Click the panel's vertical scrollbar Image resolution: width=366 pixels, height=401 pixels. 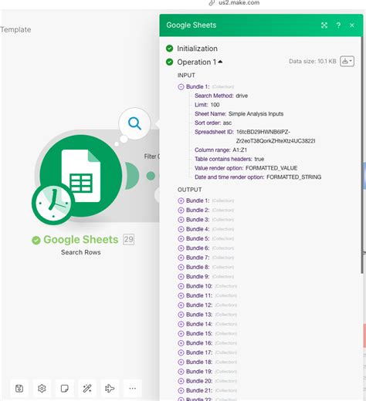tap(361, 154)
